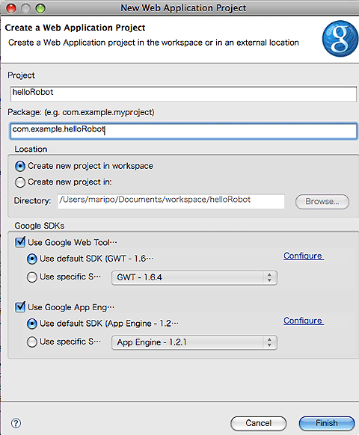Viewport: 359px width, 435px height.
Task: Click the Package field com.example.helloRobot
Action: point(183,131)
